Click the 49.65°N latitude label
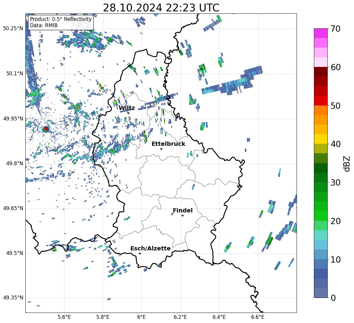354x323 pixels. [x=13, y=208]
